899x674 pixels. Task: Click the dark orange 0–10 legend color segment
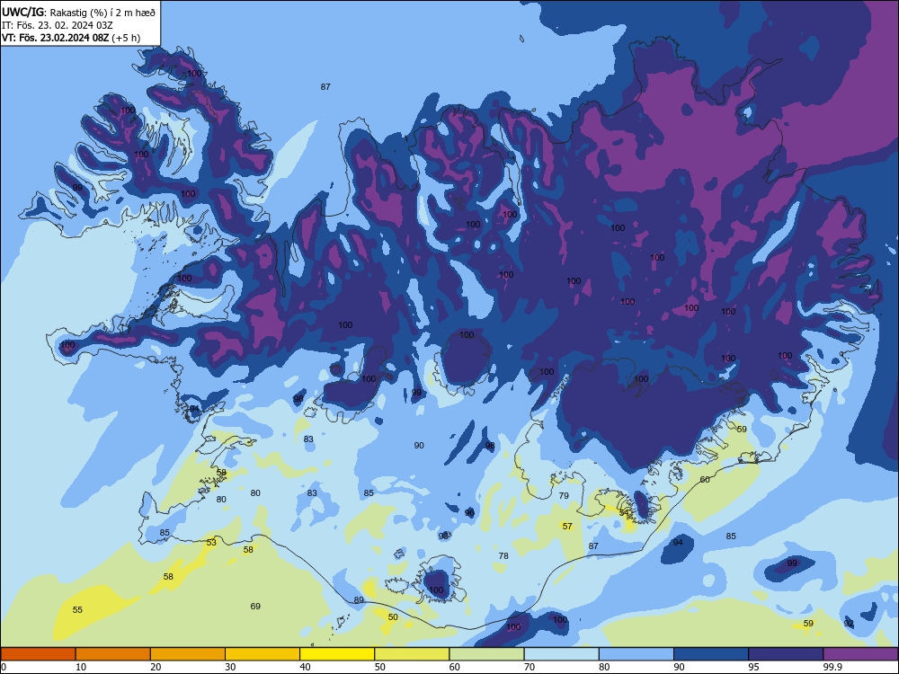38,654
